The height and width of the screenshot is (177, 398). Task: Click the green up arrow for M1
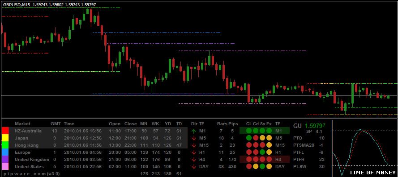pyautogui.click(x=194, y=131)
